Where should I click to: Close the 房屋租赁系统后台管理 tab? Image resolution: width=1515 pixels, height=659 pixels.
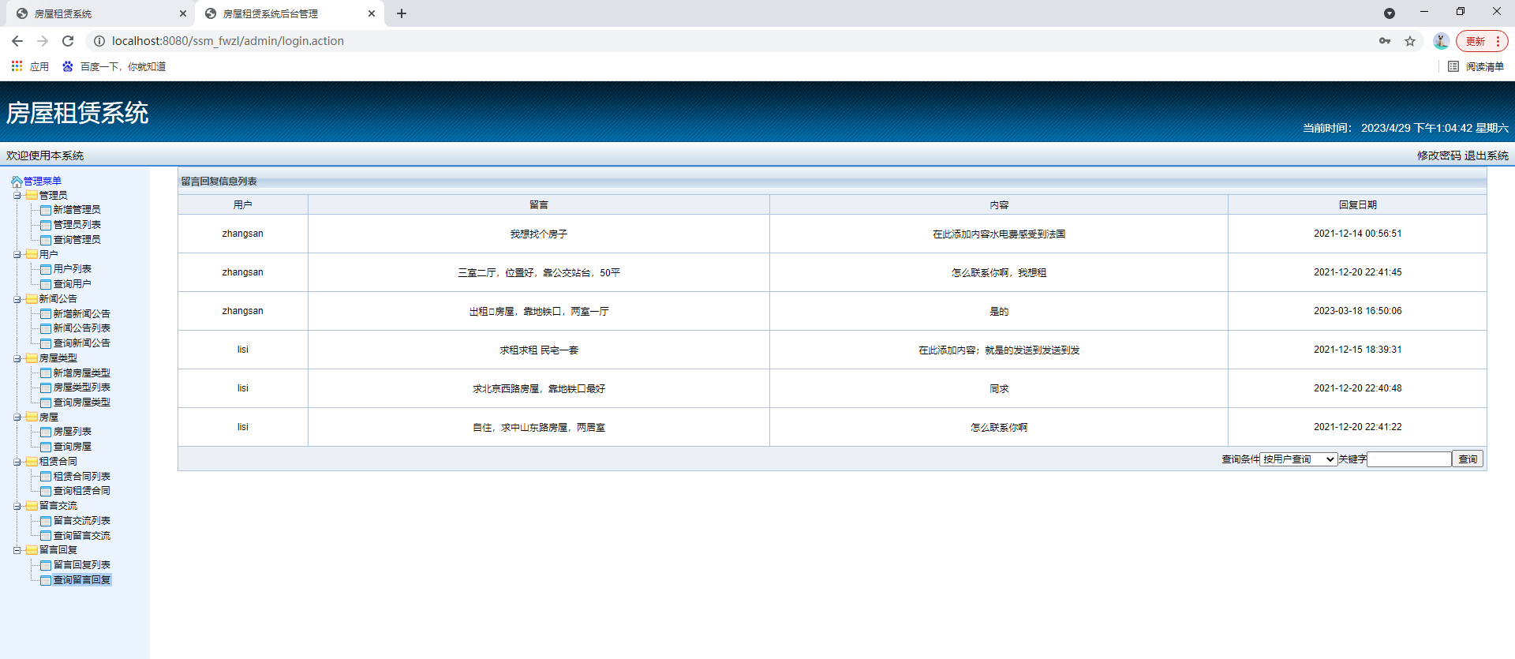(372, 13)
